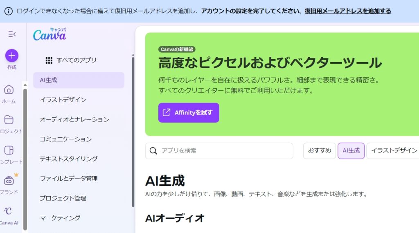Screen dimensions: 419x233
Task: Select テキストスタイリング category
Action: (69, 159)
